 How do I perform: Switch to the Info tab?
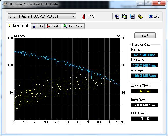38,26
